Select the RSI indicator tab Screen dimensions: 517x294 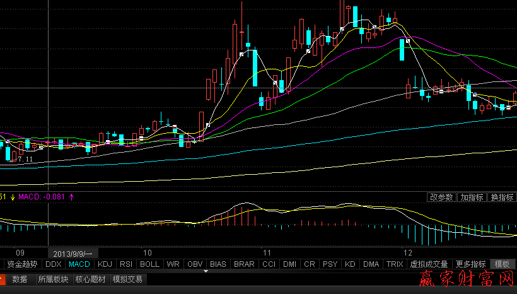(125, 264)
